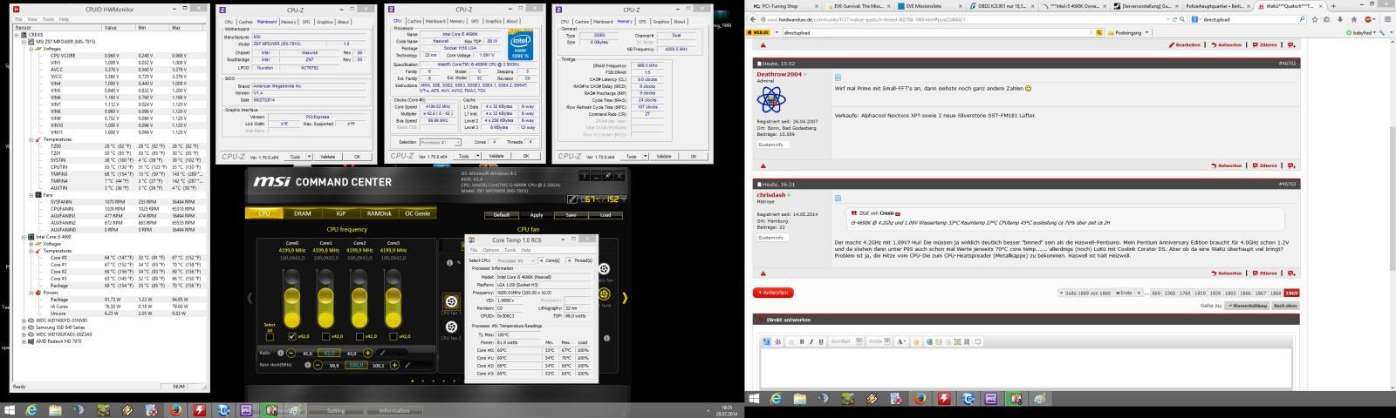Click pencil edit icon in Base clock row
The width and height of the screenshot is (1396, 418).
point(407,365)
